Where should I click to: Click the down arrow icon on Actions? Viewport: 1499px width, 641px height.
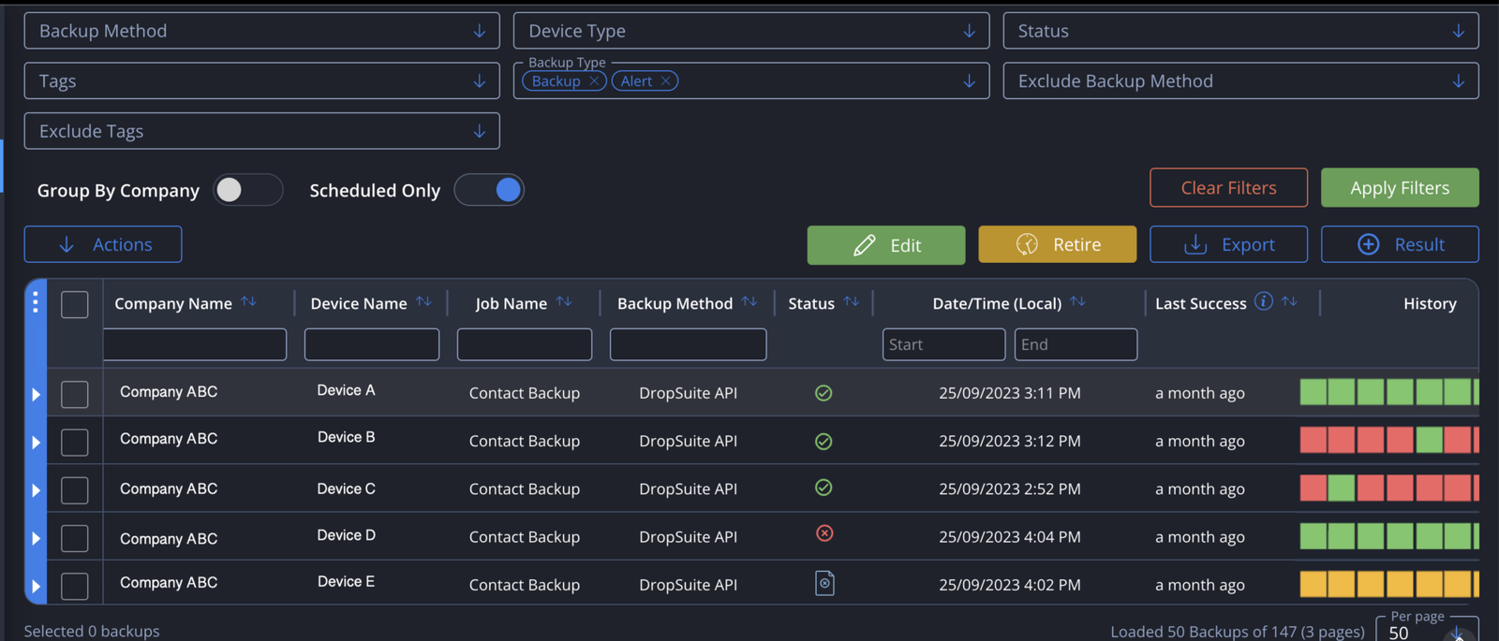click(67, 244)
